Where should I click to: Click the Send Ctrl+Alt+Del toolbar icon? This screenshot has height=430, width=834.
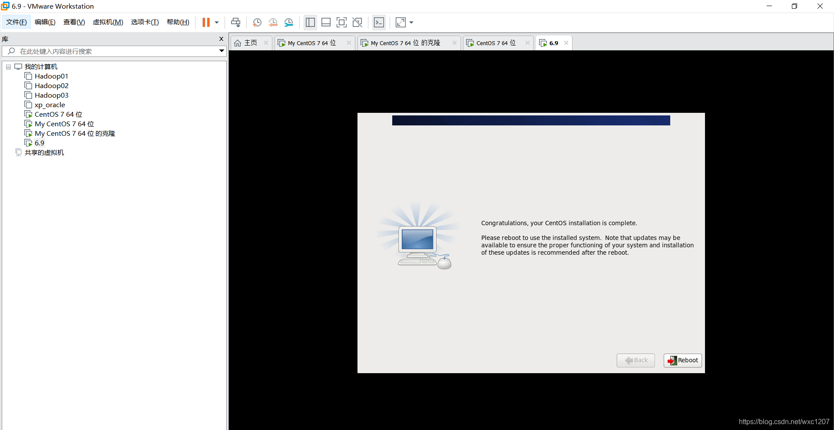pyautogui.click(x=235, y=22)
